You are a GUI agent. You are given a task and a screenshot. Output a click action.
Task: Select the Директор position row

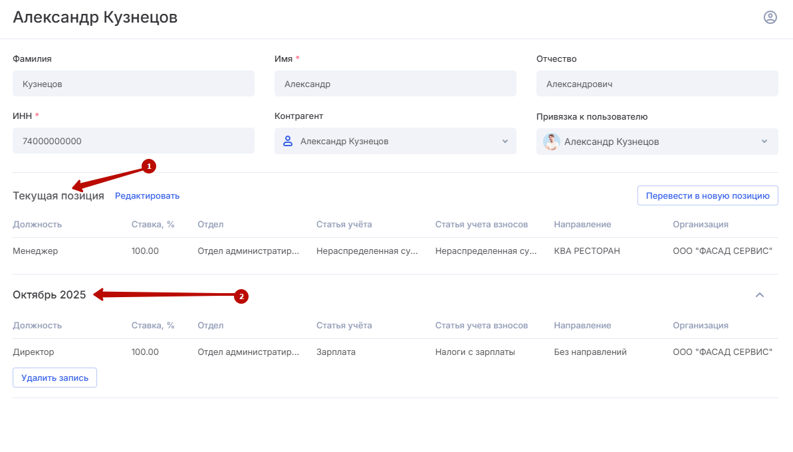point(33,352)
